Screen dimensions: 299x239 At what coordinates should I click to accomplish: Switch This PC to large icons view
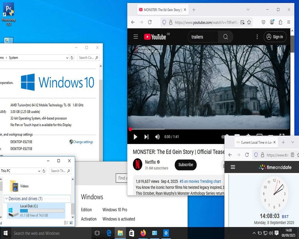tap(71, 223)
